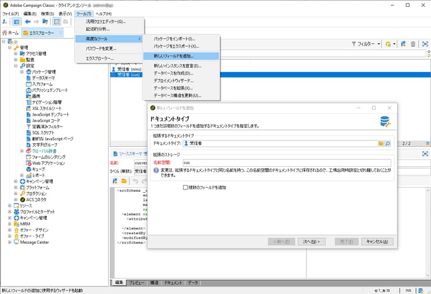
Task: Switch to the ドキュメント tab at the bottom
Action: pos(173,282)
